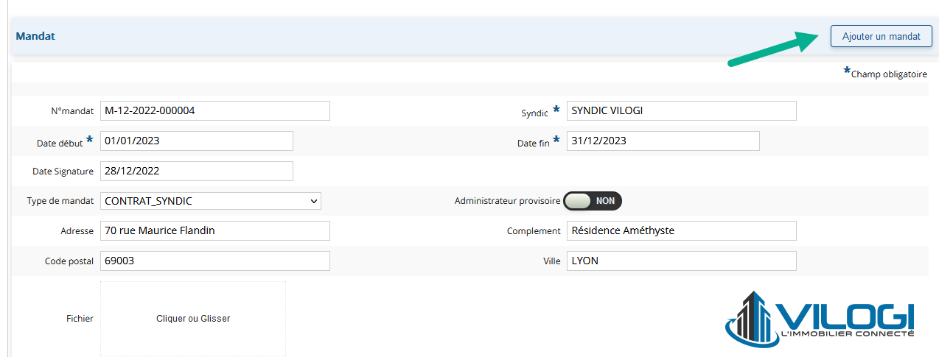Click the Ajouter un mandat button

coord(882,36)
